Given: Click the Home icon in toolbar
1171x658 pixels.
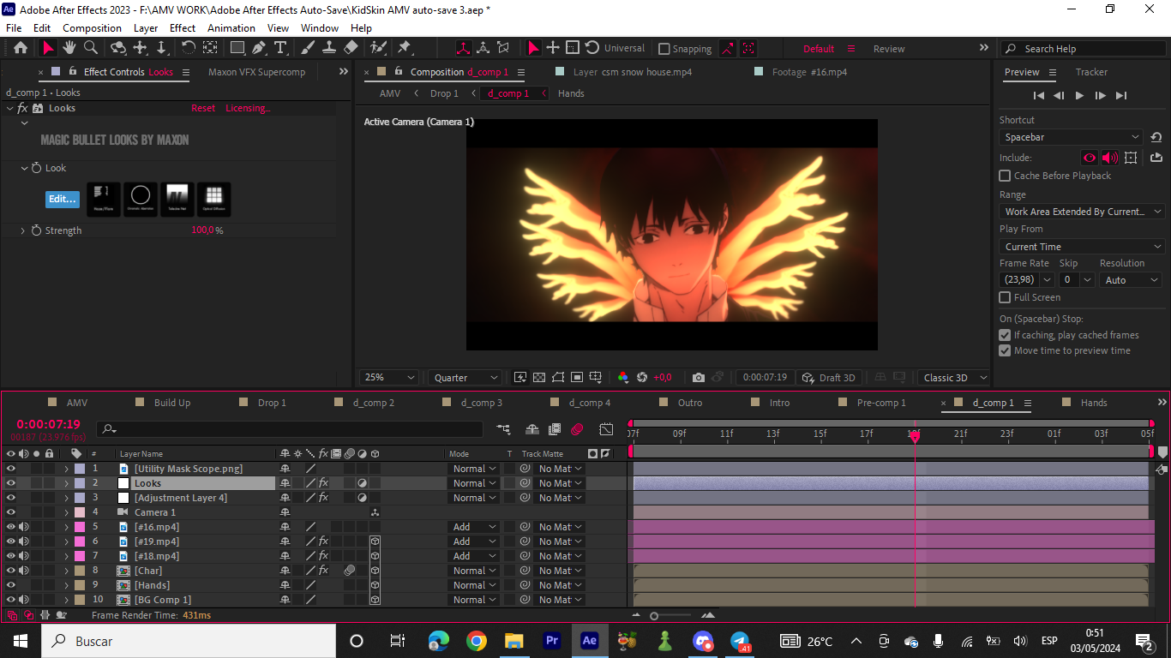Looking at the screenshot, I should coord(21,48).
